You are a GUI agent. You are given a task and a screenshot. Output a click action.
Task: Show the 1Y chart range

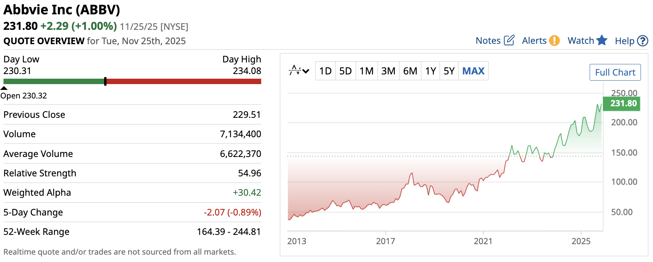pos(430,71)
